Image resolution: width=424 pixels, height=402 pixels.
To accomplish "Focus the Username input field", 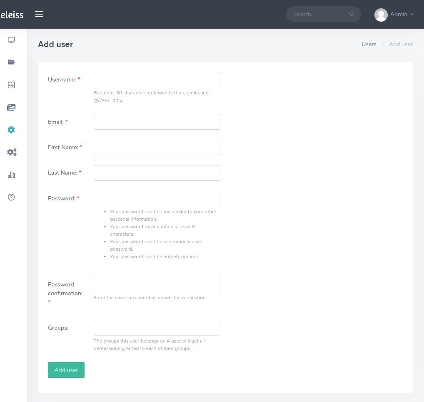I will coord(157,80).
